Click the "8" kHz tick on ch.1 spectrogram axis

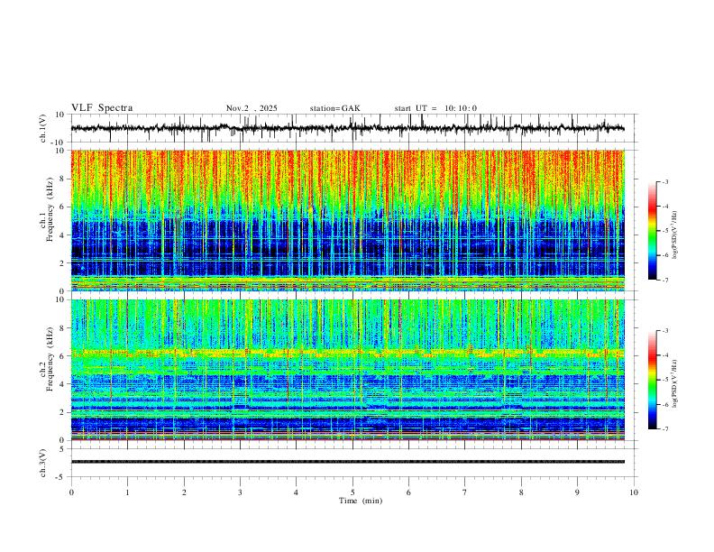point(63,179)
